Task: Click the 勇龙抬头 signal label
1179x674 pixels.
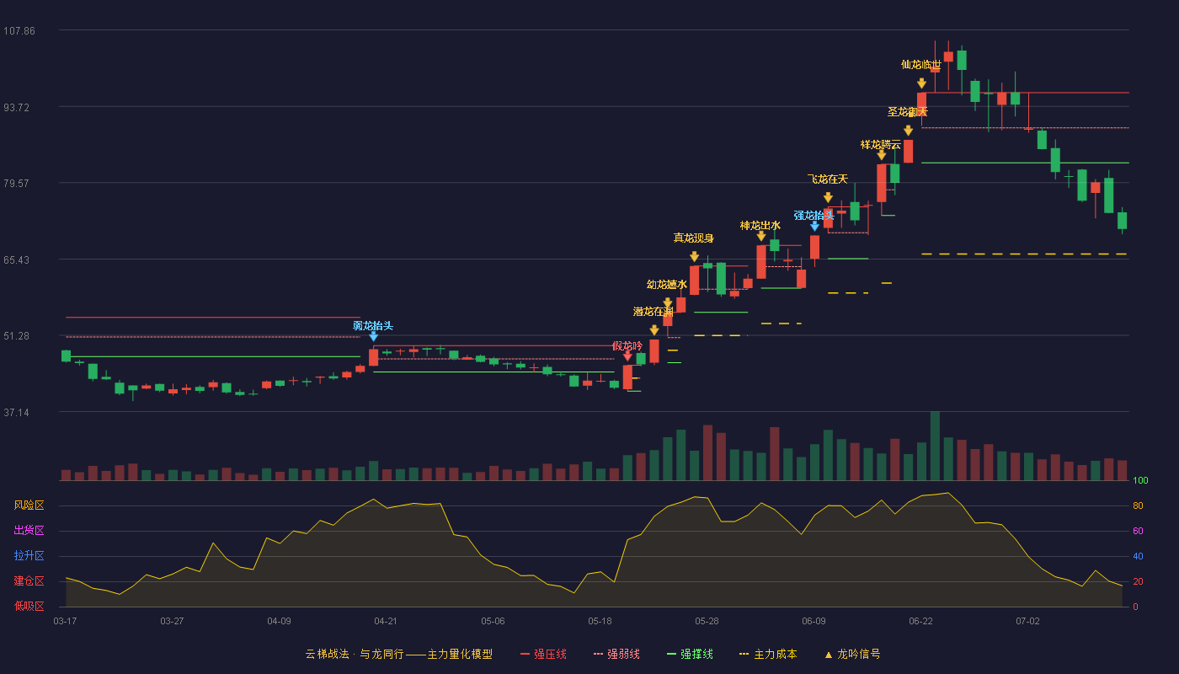Action: click(x=373, y=326)
